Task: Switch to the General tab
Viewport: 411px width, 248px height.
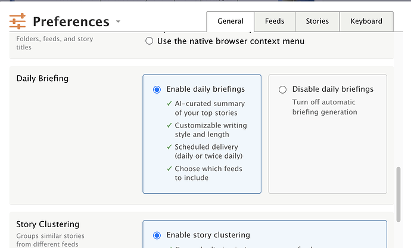Action: [x=230, y=21]
